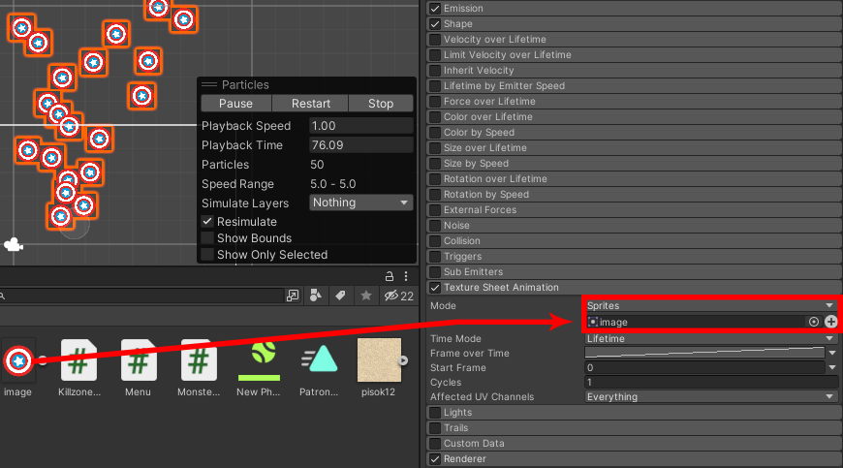
Task: Toggle hidden packages eye icon showing 22
Action: (x=399, y=296)
